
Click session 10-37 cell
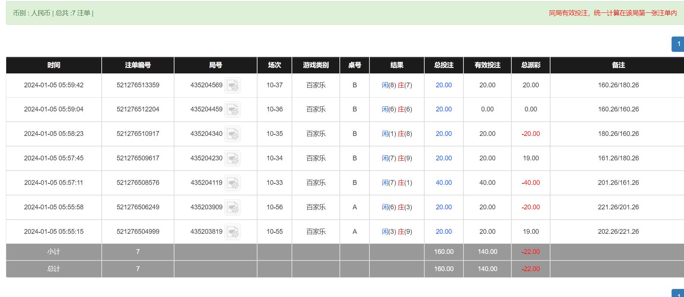point(274,85)
